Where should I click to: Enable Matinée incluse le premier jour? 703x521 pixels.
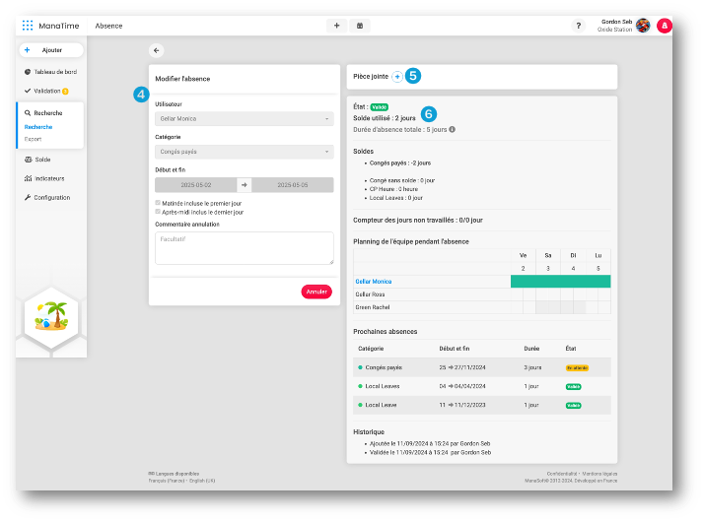(158, 204)
